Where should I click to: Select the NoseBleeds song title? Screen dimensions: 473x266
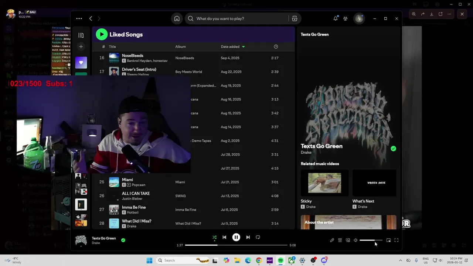click(x=133, y=55)
